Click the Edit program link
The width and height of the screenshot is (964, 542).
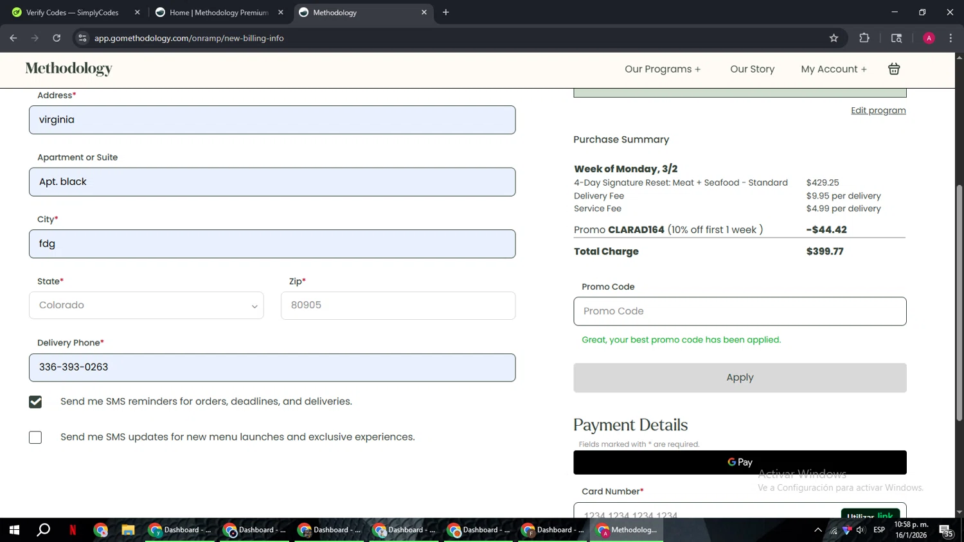[x=878, y=110]
